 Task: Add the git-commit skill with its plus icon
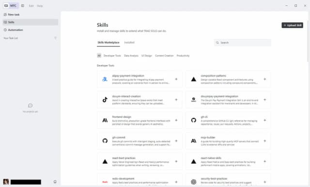click(x=176, y=141)
